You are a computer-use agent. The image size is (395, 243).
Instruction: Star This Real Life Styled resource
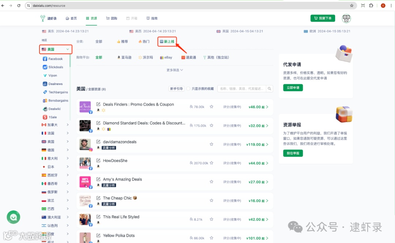(211, 219)
